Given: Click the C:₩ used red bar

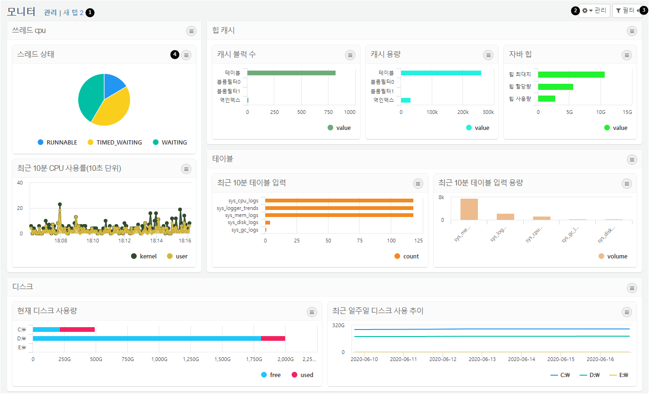Looking at the screenshot, I should 77,330.
